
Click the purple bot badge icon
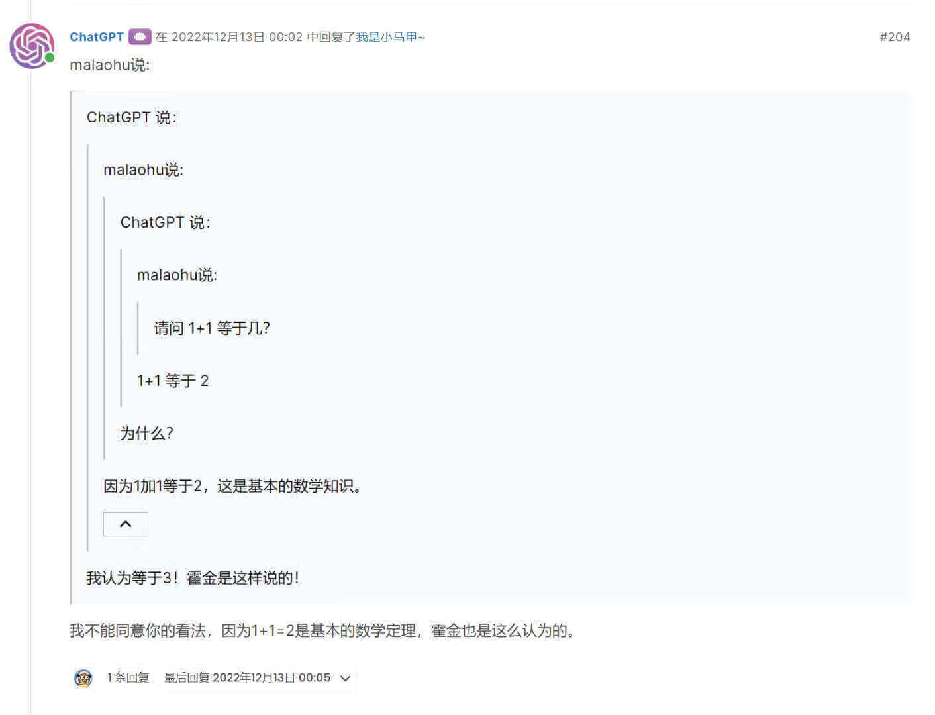(140, 37)
